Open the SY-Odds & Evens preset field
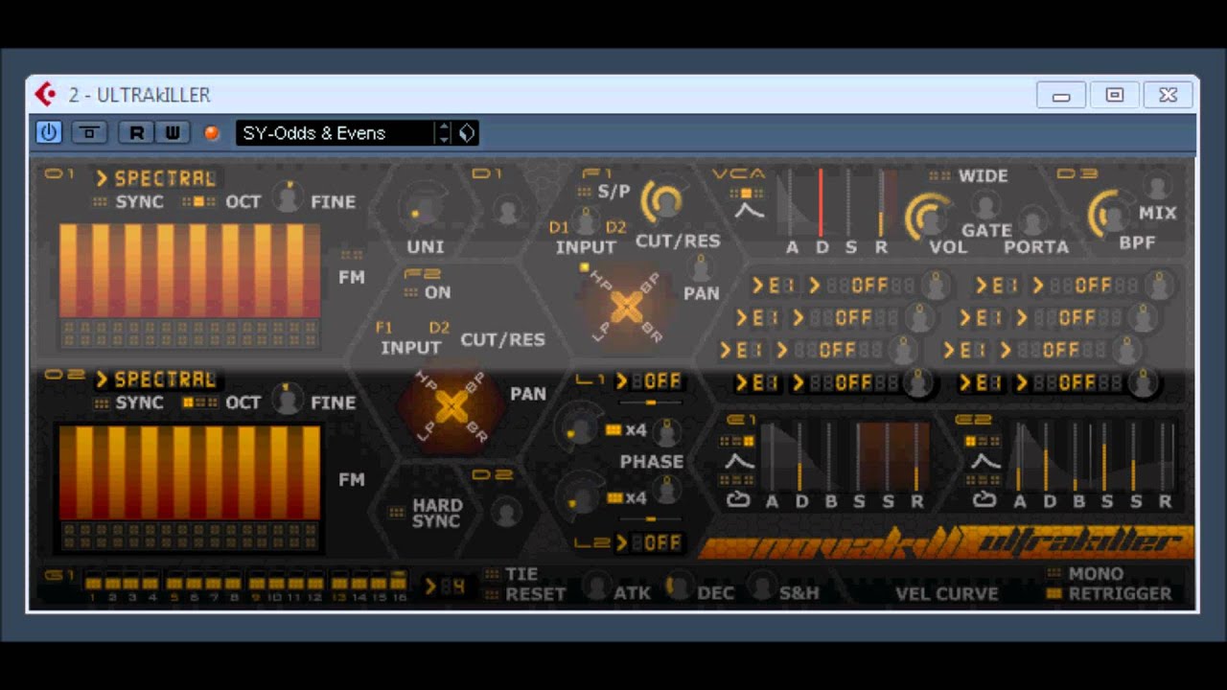Image resolution: width=1227 pixels, height=690 pixels. (x=336, y=132)
